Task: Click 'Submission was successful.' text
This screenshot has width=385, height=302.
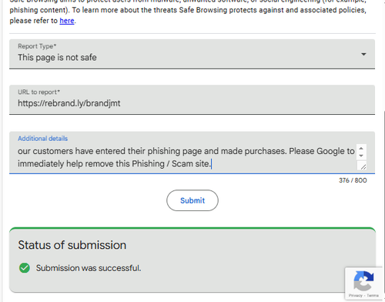Action: 89,268
